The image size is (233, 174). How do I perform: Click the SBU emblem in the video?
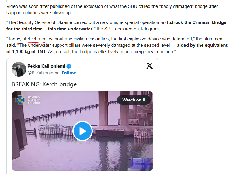(20, 100)
